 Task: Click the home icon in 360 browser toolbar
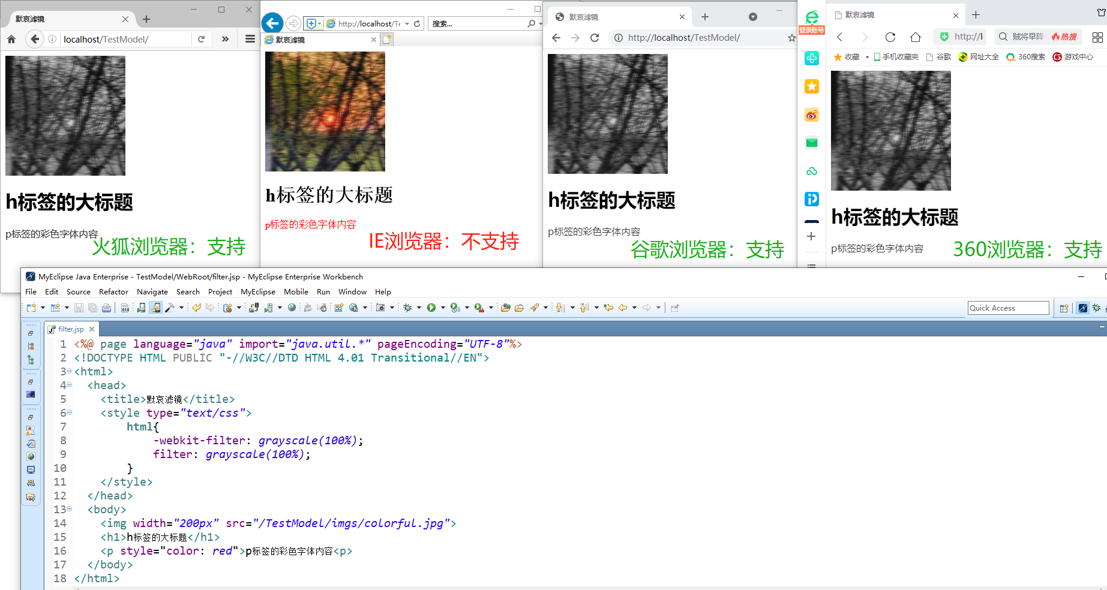[915, 37]
